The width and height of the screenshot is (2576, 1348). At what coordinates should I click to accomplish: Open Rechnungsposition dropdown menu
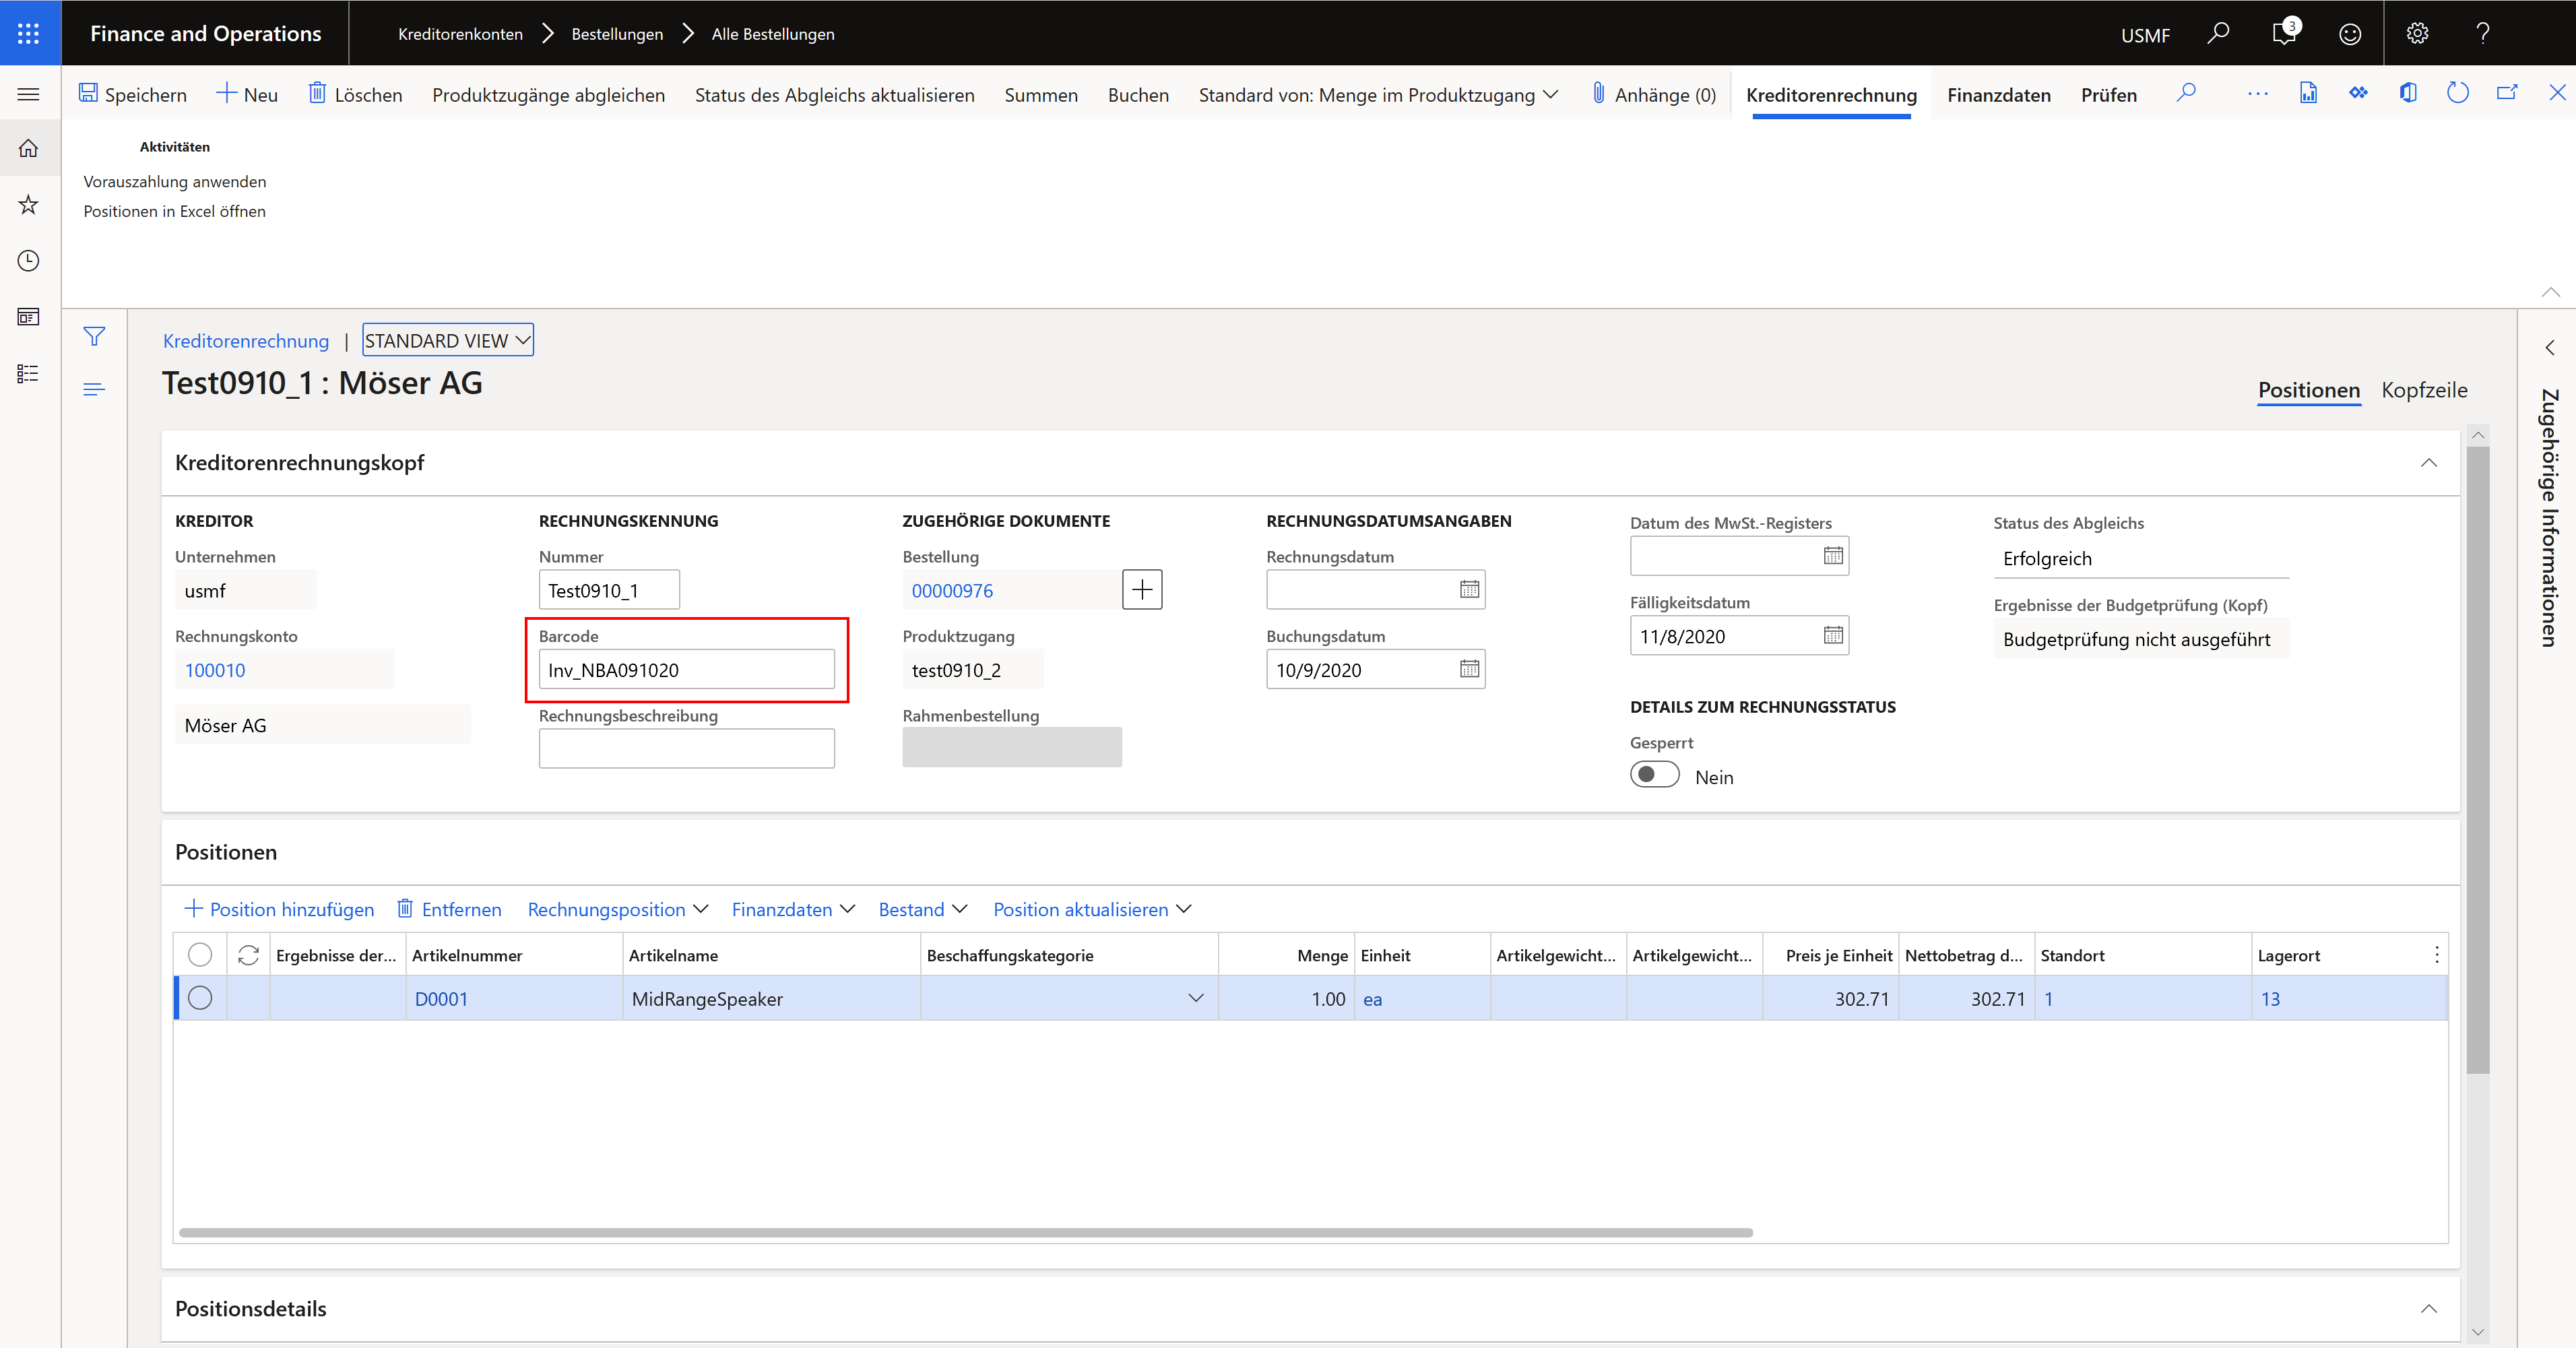pyautogui.click(x=618, y=909)
